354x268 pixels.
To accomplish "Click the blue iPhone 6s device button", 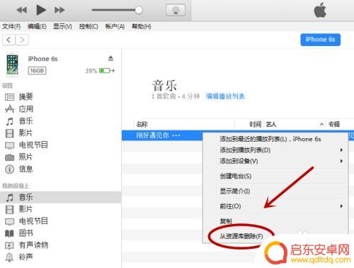I will 320,40.
